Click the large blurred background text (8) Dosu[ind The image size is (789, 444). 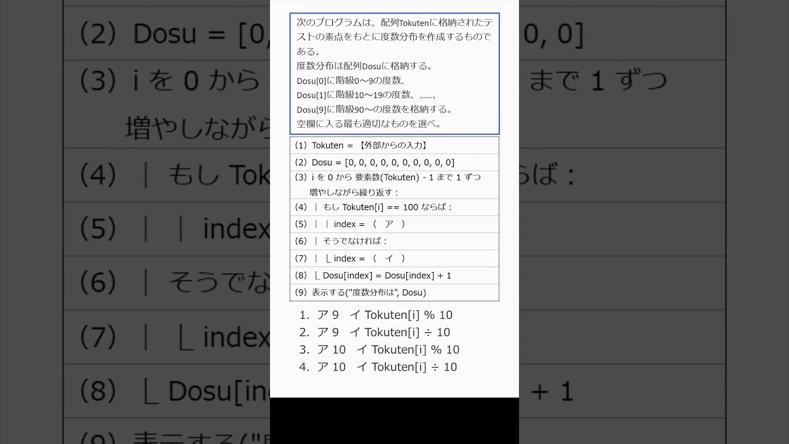click(x=175, y=391)
